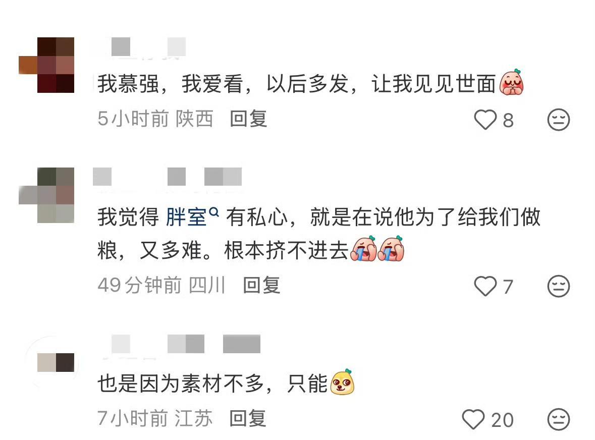
Task: Open the search icon next to 胖室
Action: point(214,212)
